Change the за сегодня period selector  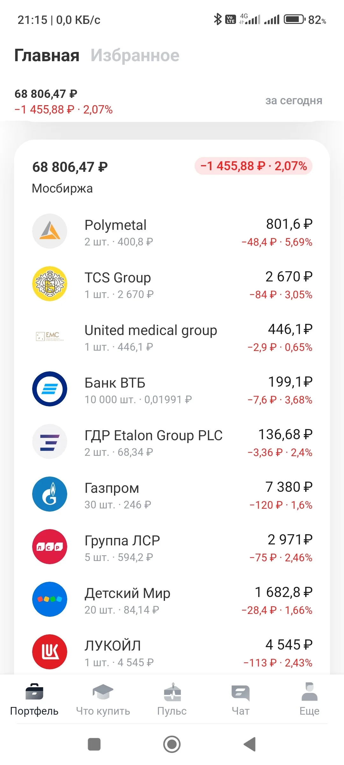click(294, 101)
